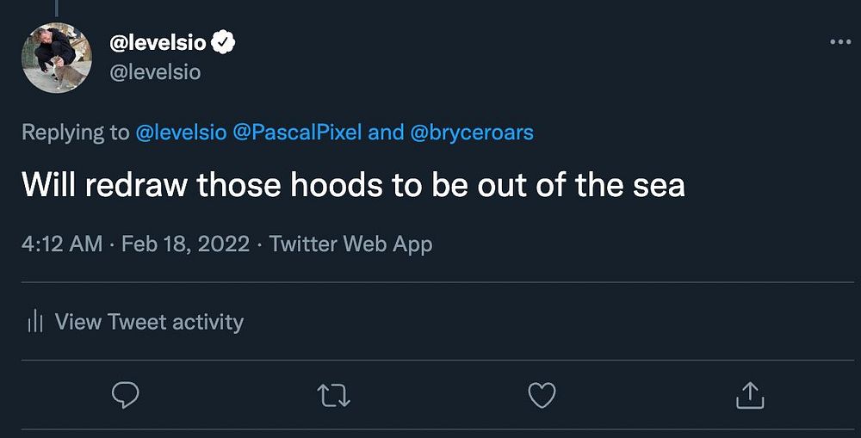The width and height of the screenshot is (861, 438).
Task: Click the thread connector line above the avatar
Action: pyautogui.click(x=56, y=7)
